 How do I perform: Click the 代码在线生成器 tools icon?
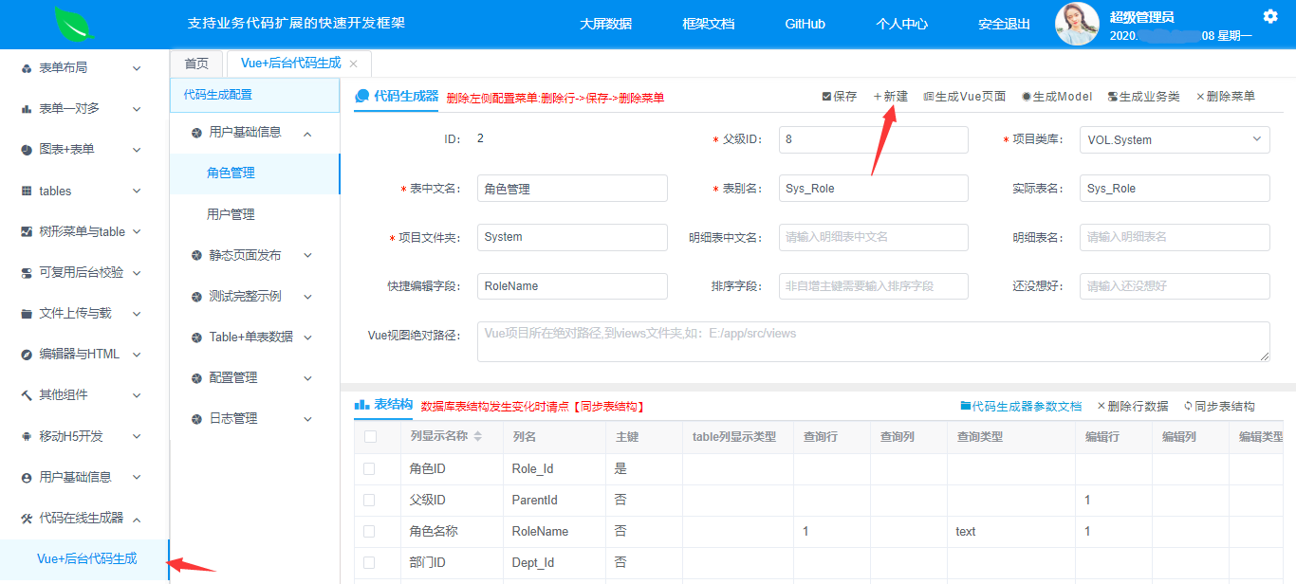27,518
